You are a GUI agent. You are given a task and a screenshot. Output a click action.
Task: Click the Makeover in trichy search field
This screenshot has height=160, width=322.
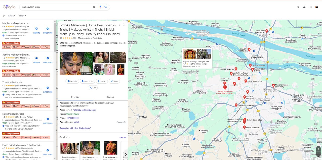click(56, 7)
